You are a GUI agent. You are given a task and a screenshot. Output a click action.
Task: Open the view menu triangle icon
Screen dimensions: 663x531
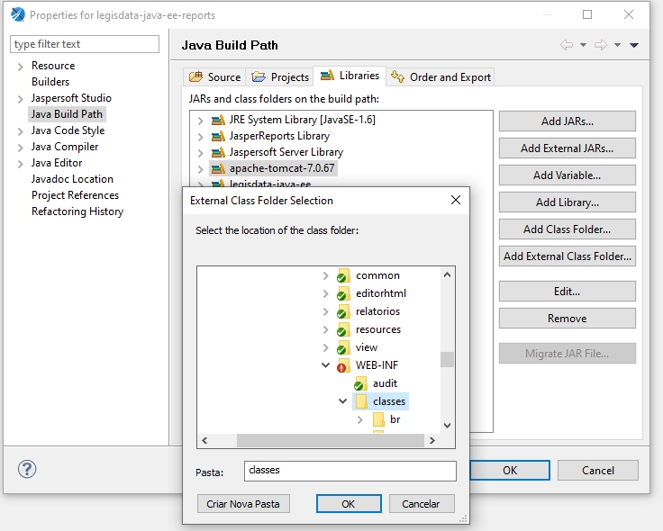pos(634,45)
